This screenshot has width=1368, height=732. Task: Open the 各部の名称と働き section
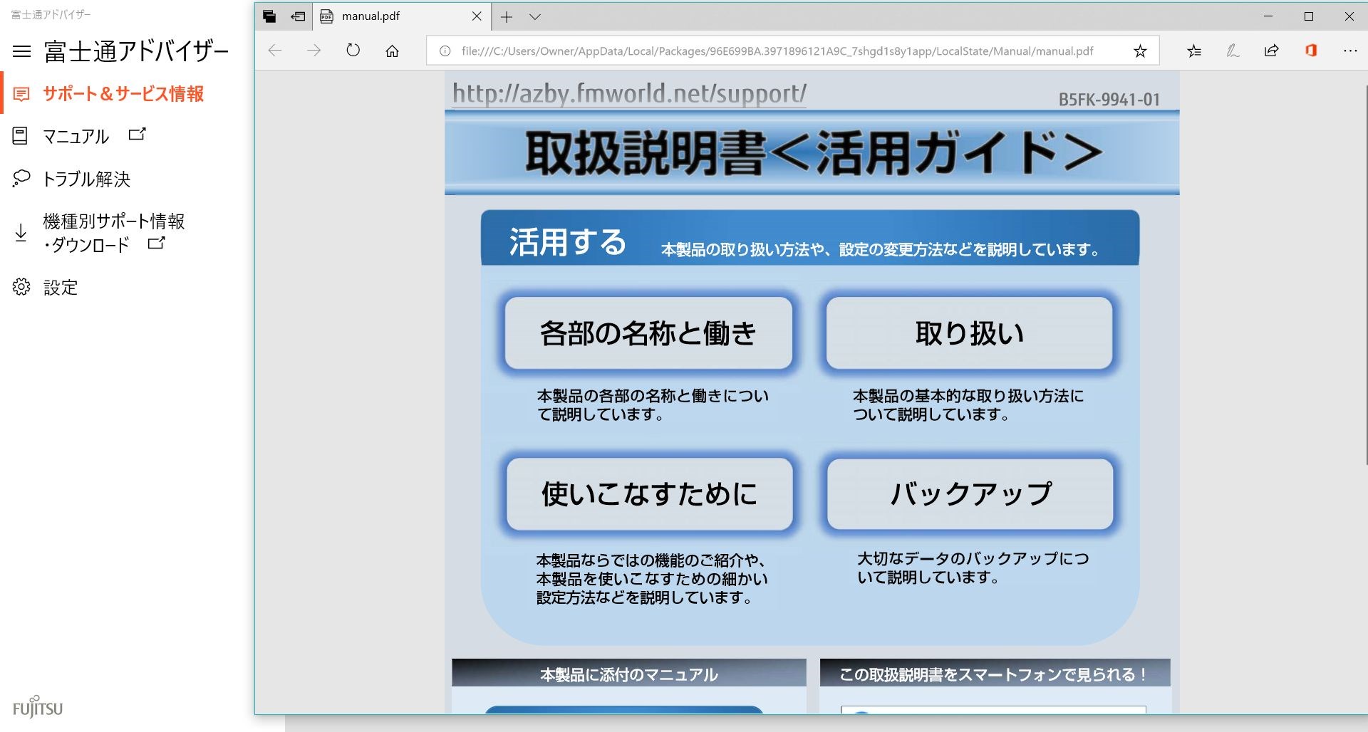(648, 333)
